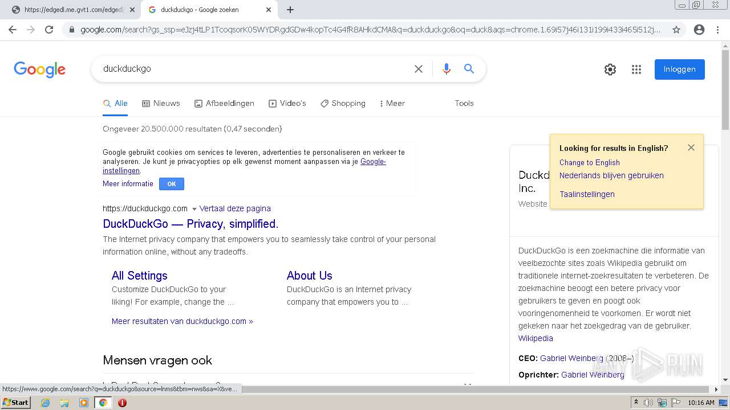The height and width of the screenshot is (410, 730).
Task: Submit search with magnifier icon
Action: (x=469, y=69)
